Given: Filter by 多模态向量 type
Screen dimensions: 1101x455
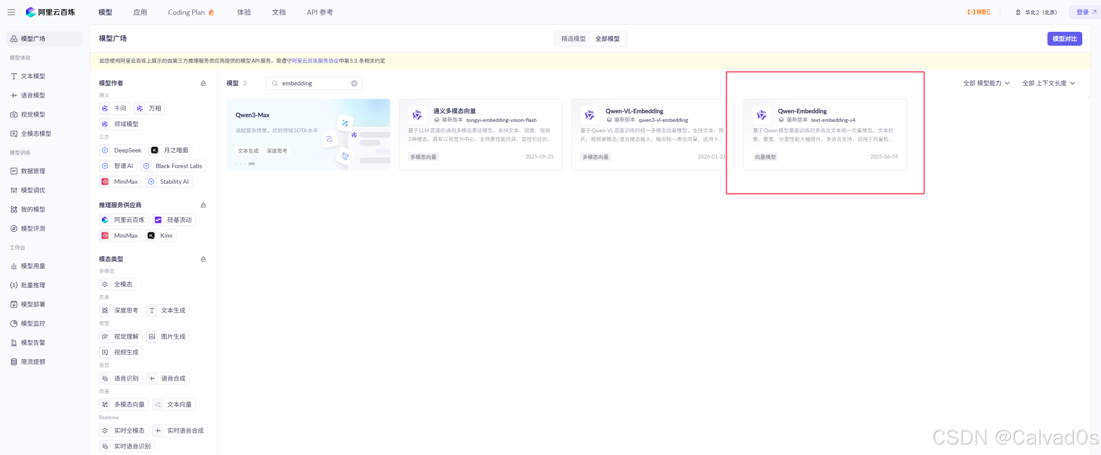Looking at the screenshot, I should (124, 404).
